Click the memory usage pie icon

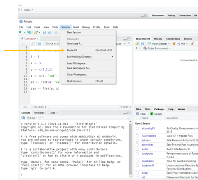(x=174, y=44)
